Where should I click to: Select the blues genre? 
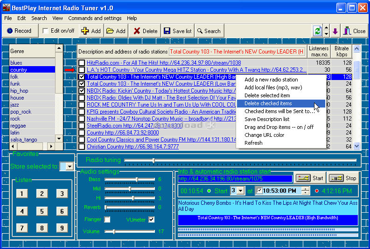tap(32, 63)
